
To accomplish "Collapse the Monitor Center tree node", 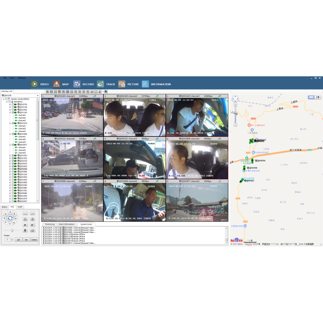I will 4,99.
